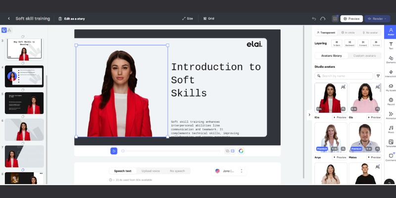The image size is (396, 198).
Task: Undo the last action
Action: point(314,19)
